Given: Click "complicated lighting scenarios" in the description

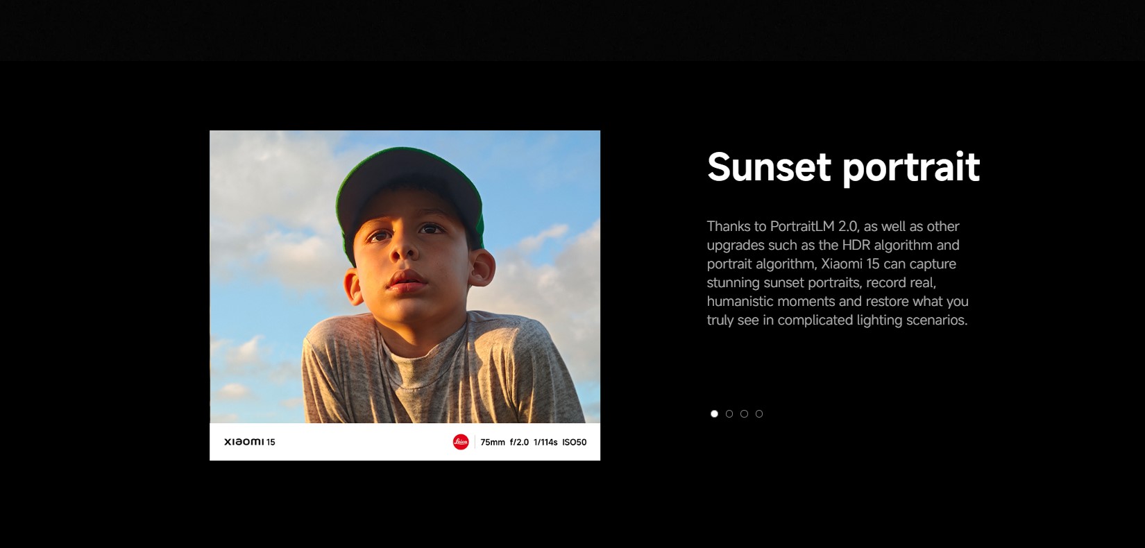Looking at the screenshot, I should (872, 320).
